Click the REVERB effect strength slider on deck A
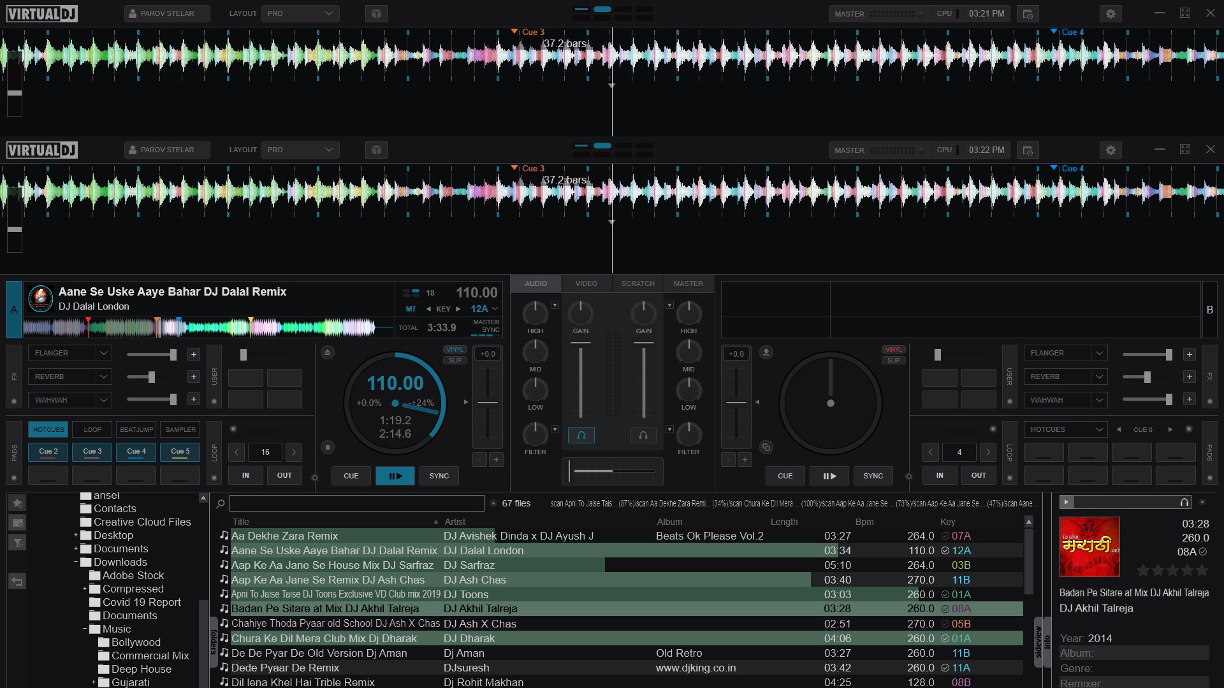This screenshot has width=1224, height=688. point(151,376)
